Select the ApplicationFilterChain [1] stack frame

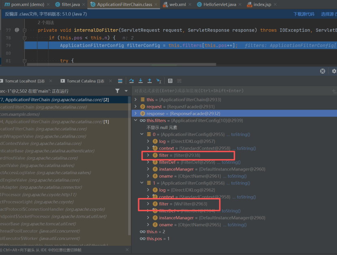[x=65, y=122]
